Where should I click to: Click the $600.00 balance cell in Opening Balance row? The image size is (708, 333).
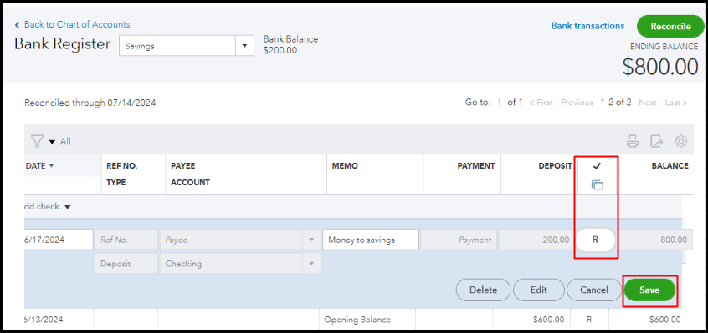point(664,320)
